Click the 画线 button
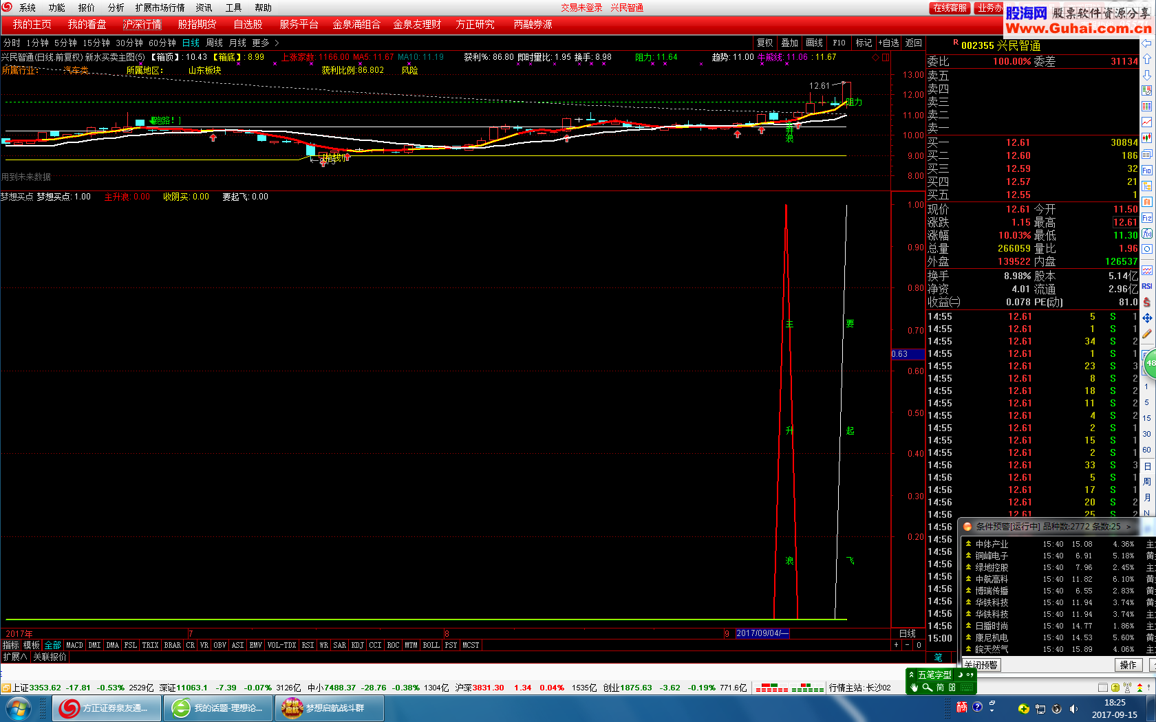Image resolution: width=1156 pixels, height=722 pixels. click(x=815, y=43)
